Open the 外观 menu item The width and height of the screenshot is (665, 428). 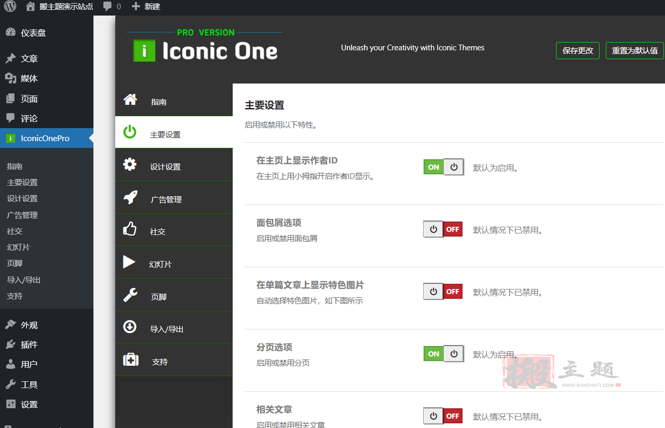tap(47, 325)
